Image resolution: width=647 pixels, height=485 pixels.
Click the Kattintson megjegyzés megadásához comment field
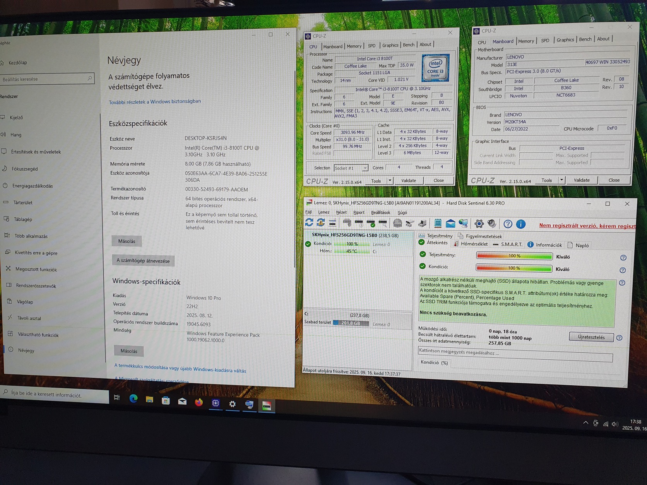[515, 354]
